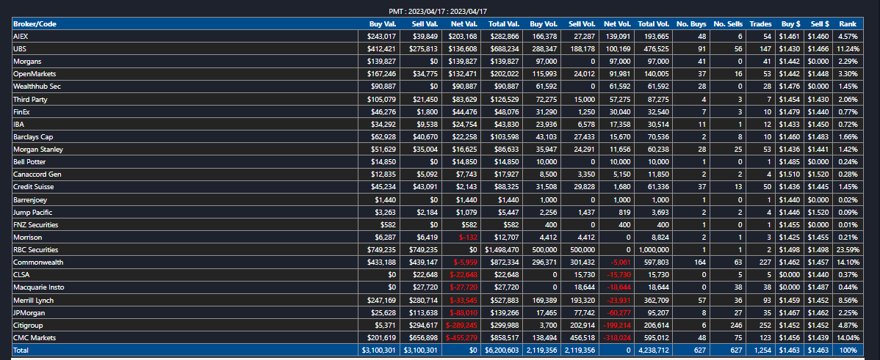Screen dimensions: 880x360
Task: Select the Citigroup broker name
Action: click(x=28, y=326)
